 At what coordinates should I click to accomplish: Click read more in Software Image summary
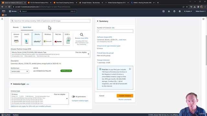coord(122,40)
